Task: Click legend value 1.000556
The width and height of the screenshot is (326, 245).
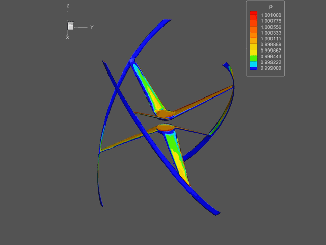Action: [271, 27]
